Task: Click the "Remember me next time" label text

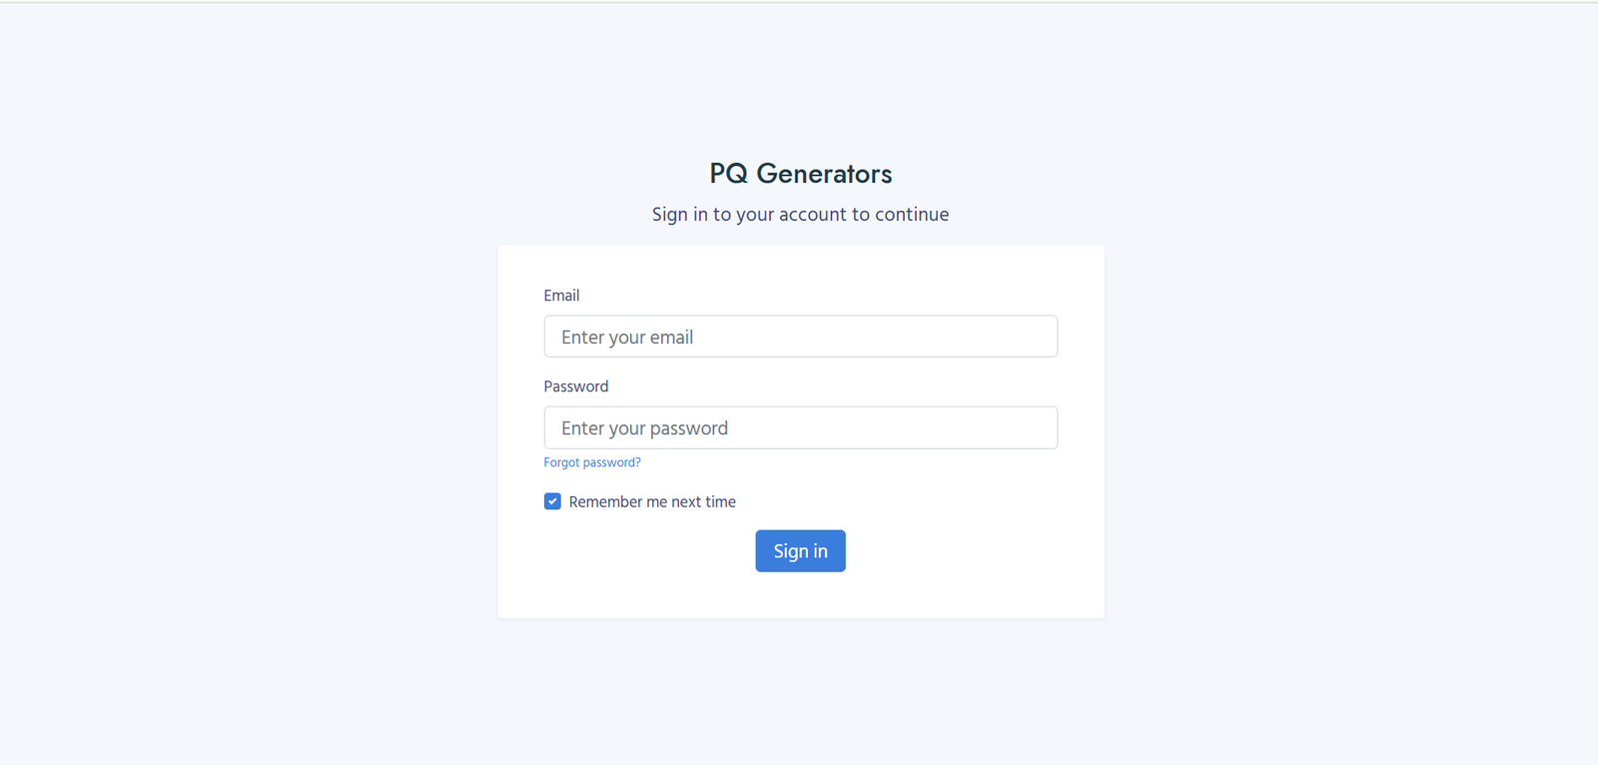Action: coord(652,501)
